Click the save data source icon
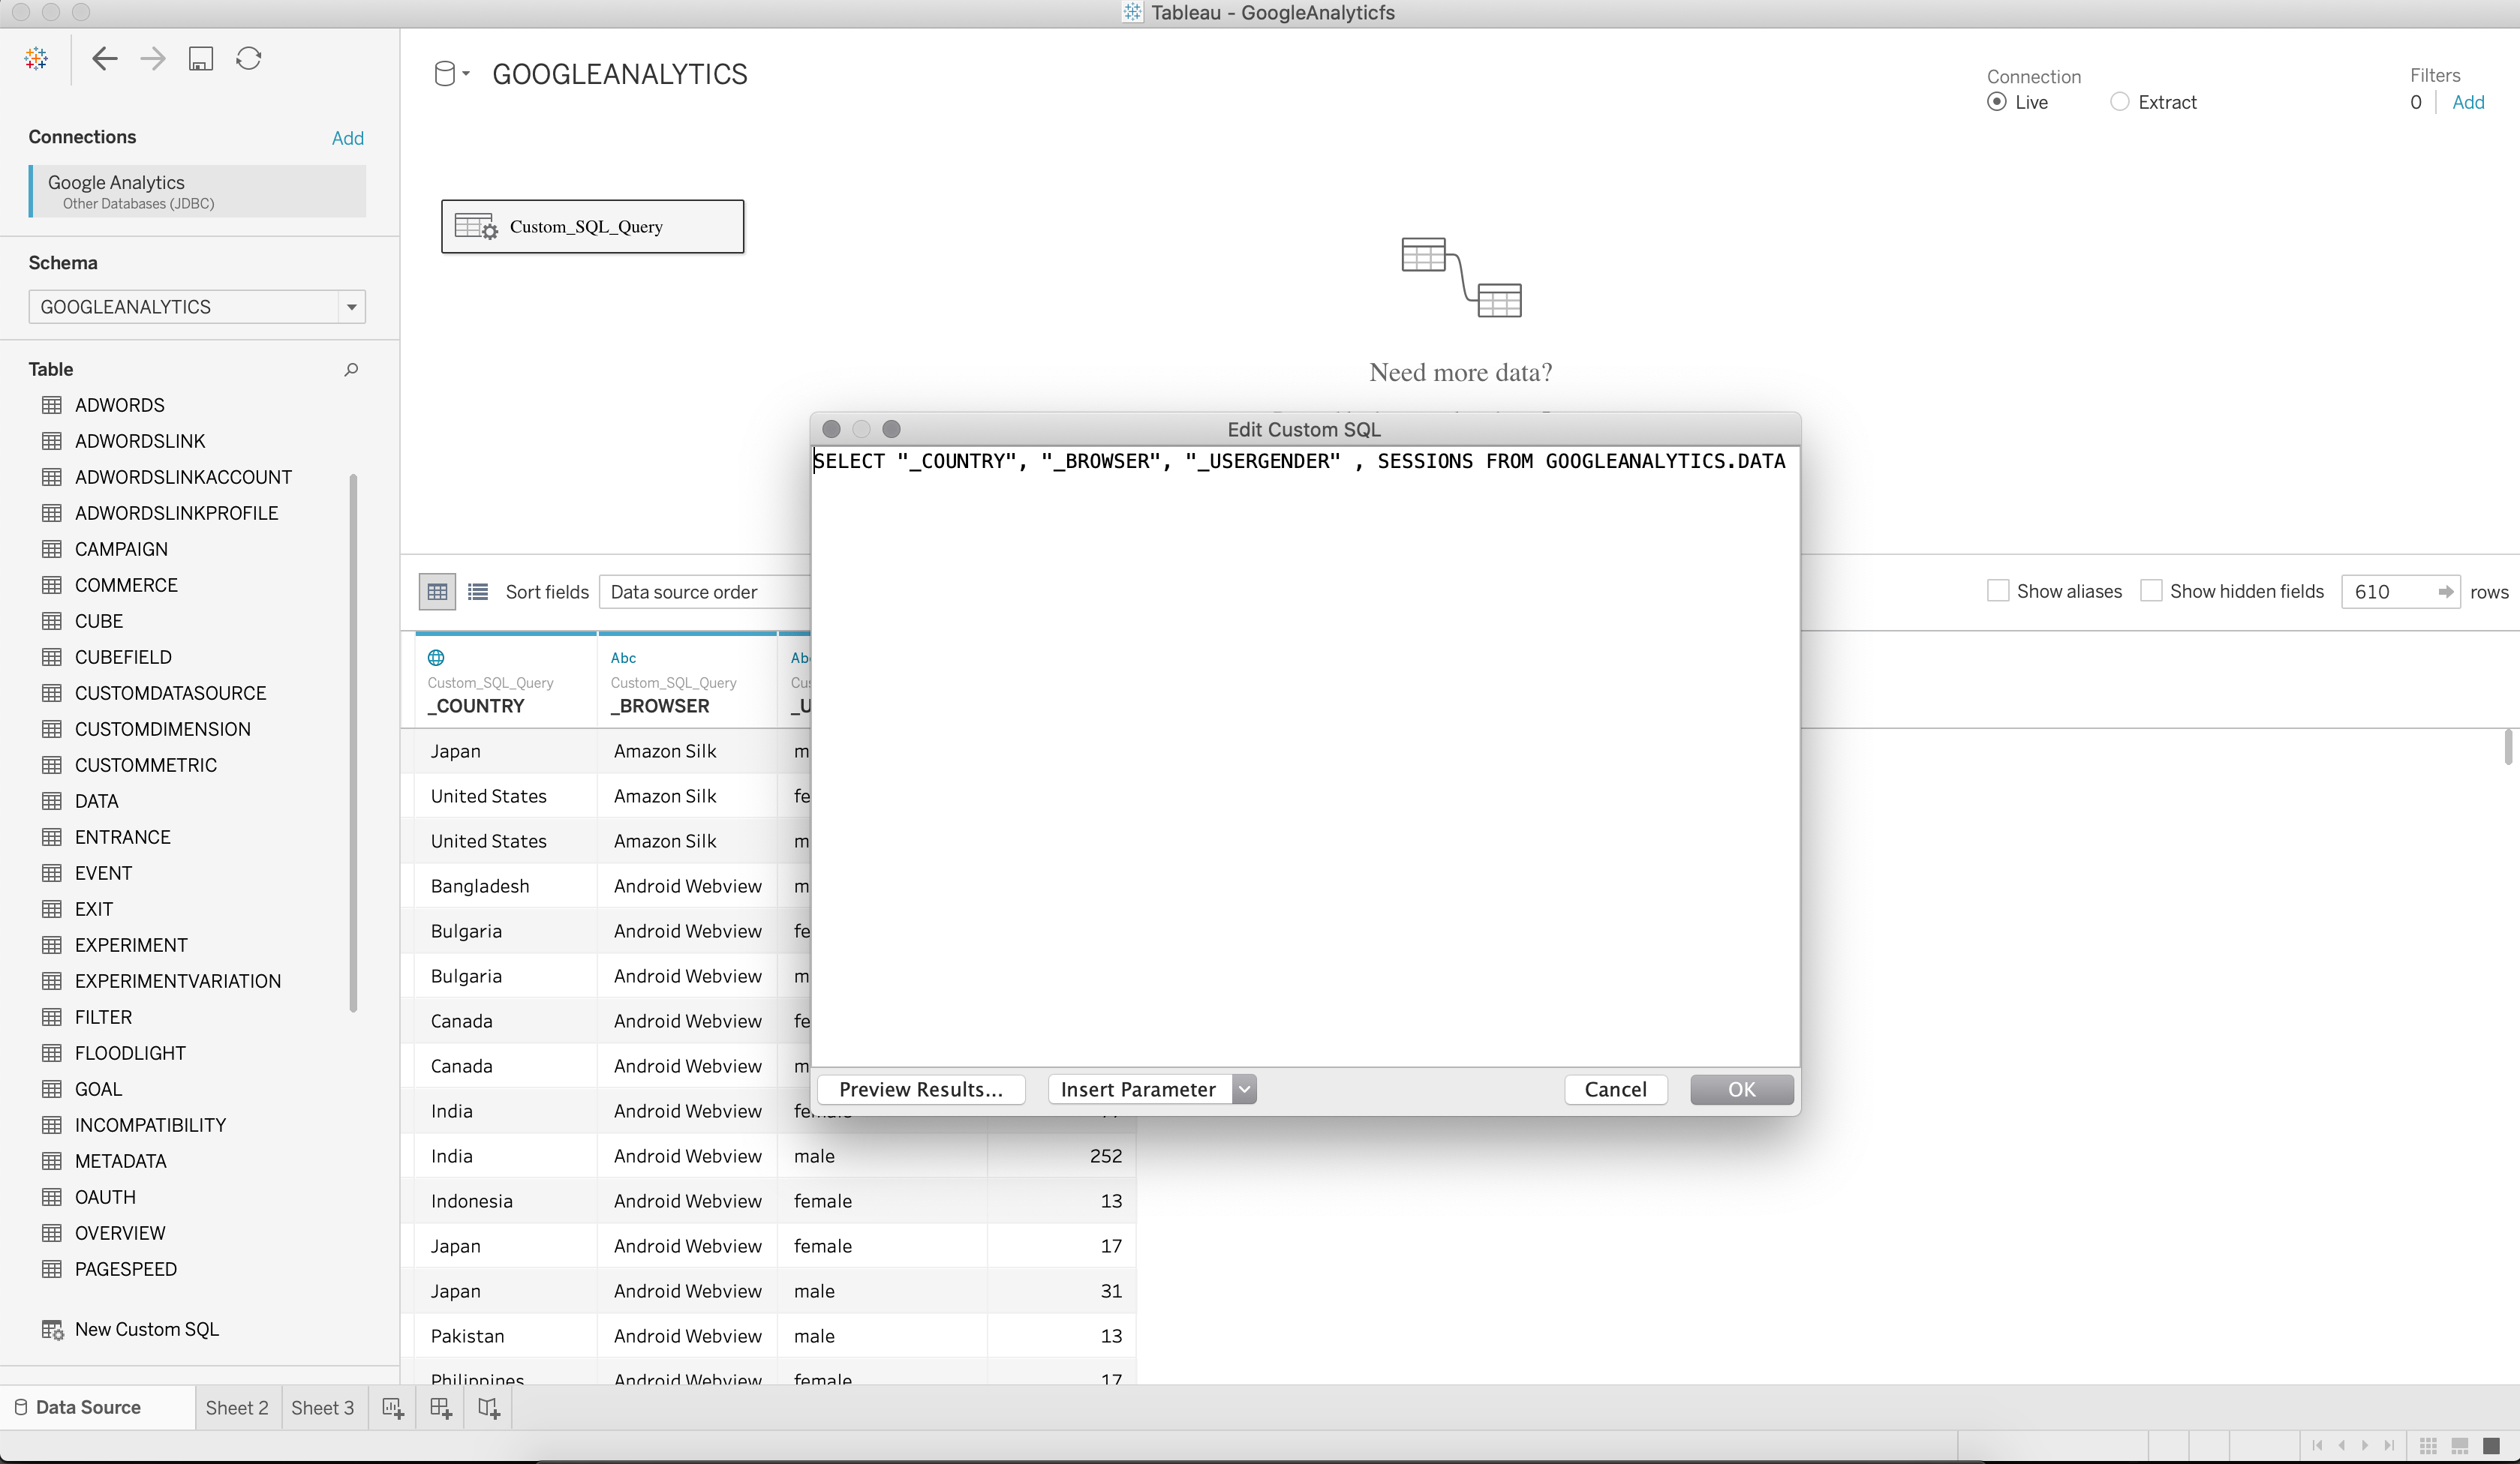Viewport: 2520px width, 1464px height. click(201, 59)
